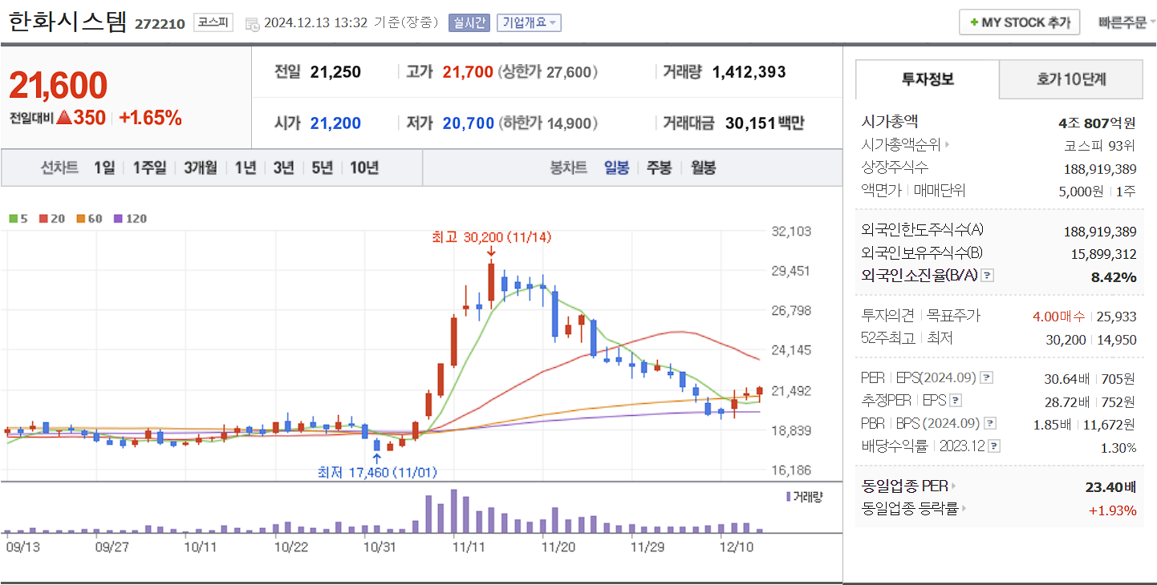Screen dimensions: 1157x585
Task: Click the 최저 17,460 (11/01) chart annotation
Action: point(377,473)
